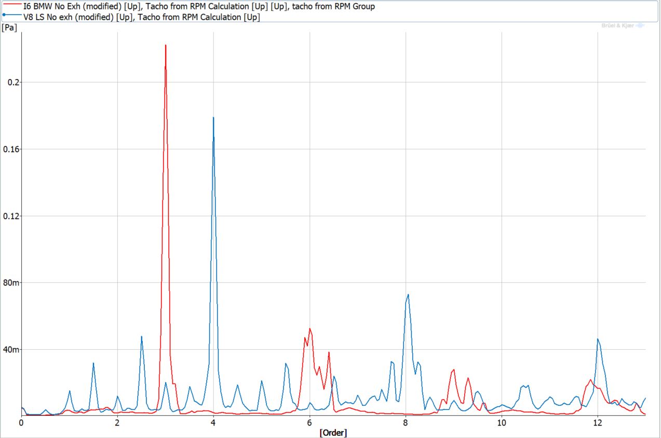This screenshot has width=661, height=438.
Task: Click the blue V8 peak near order 12
Action: (598, 339)
